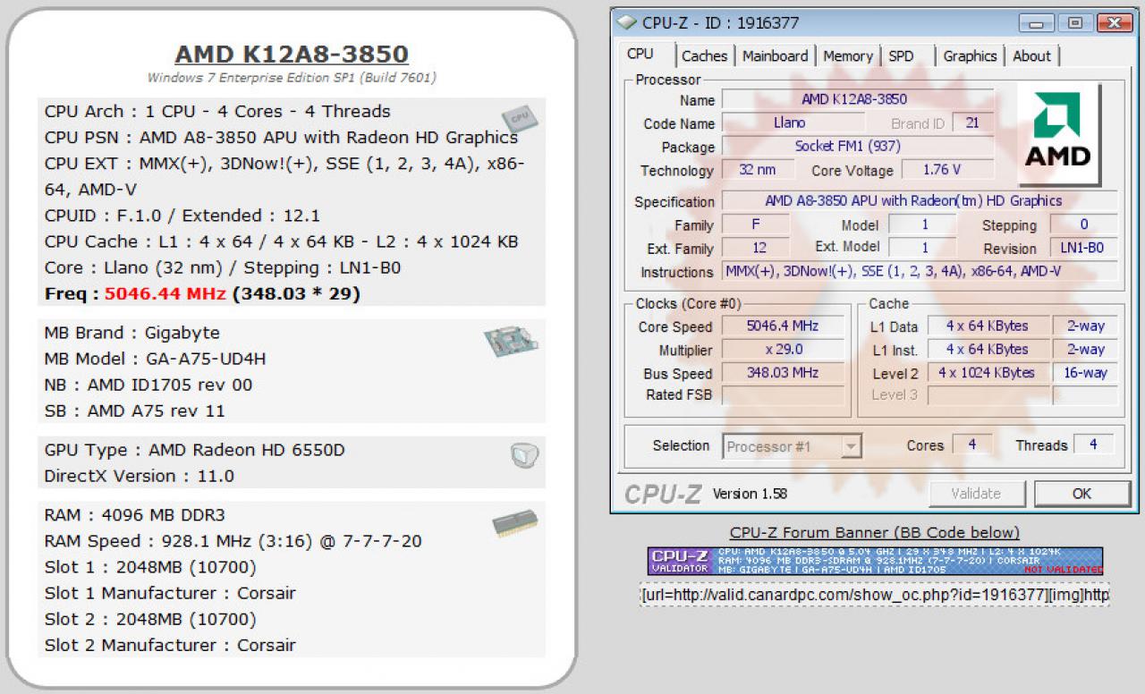Image resolution: width=1145 pixels, height=694 pixels.
Task: Click the AMD logo in CPU-Z window
Action: click(x=1058, y=132)
